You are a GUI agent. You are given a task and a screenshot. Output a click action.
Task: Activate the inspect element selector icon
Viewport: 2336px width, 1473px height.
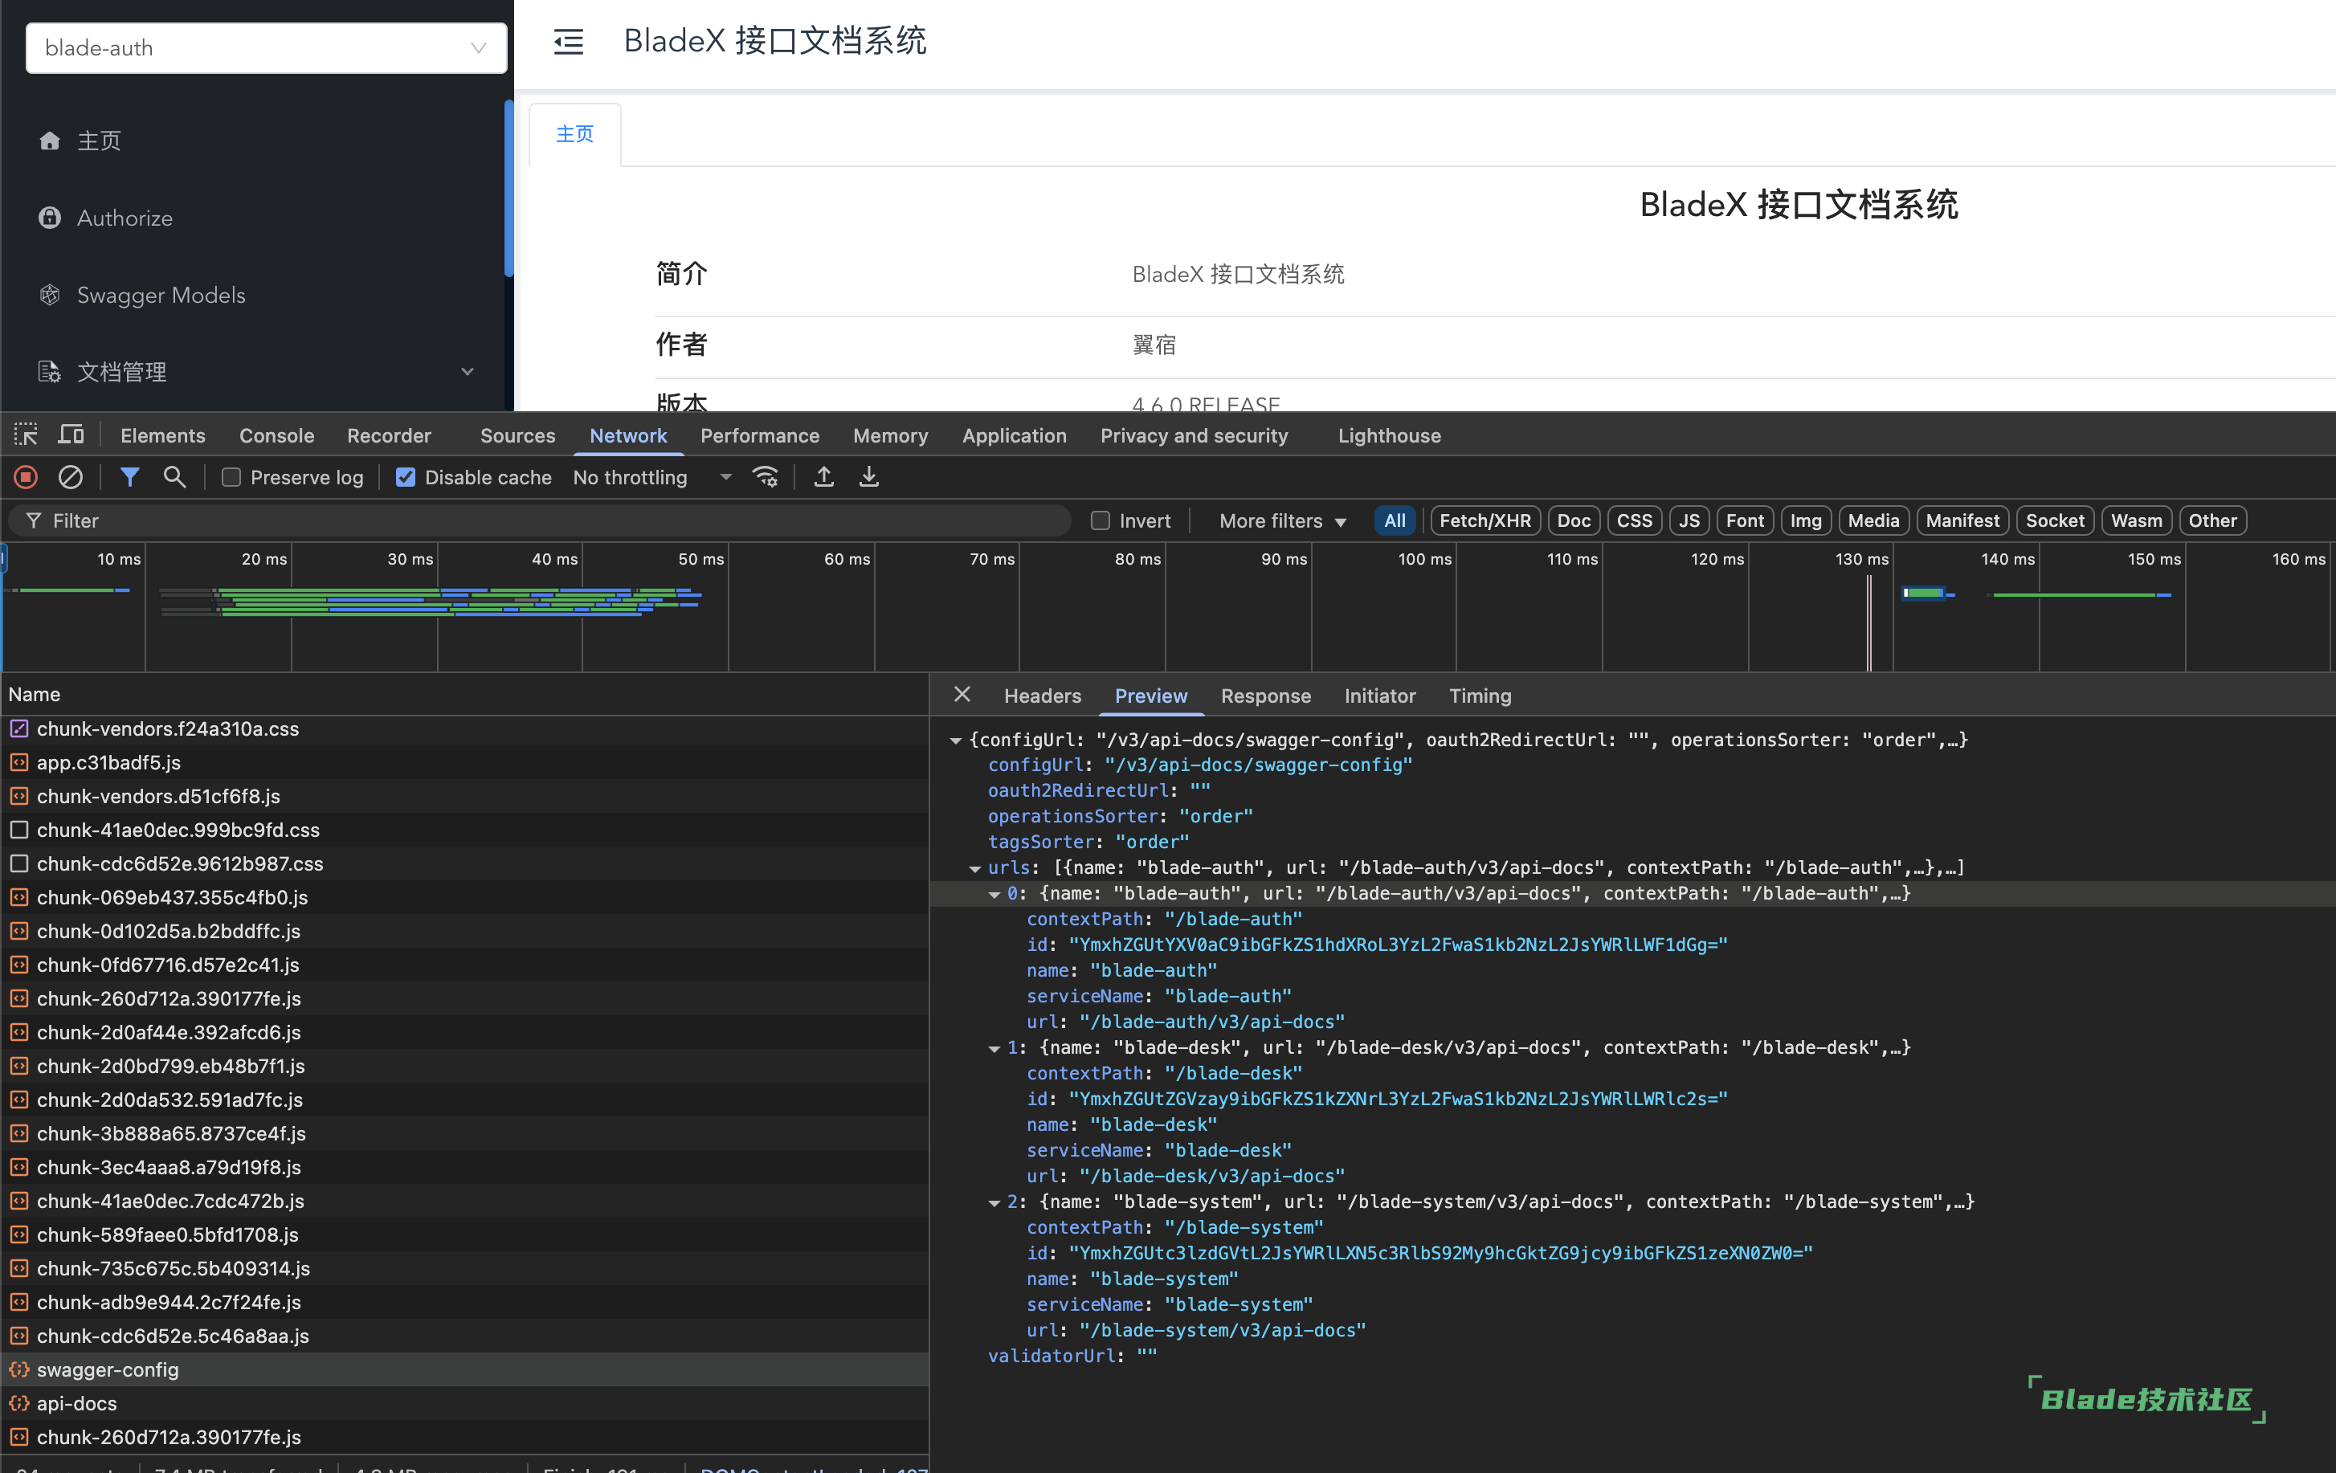pyautogui.click(x=27, y=435)
